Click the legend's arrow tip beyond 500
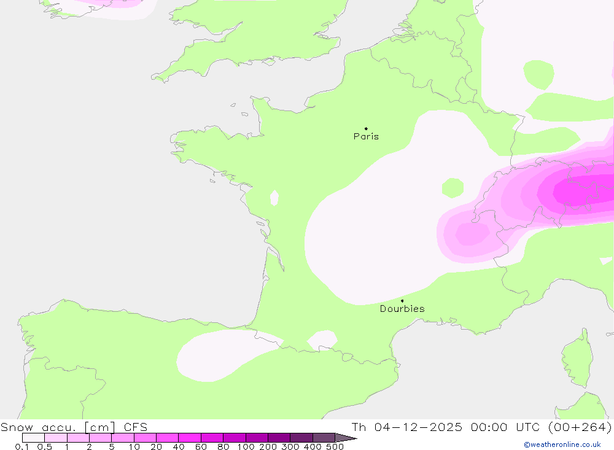 [x=346, y=438]
